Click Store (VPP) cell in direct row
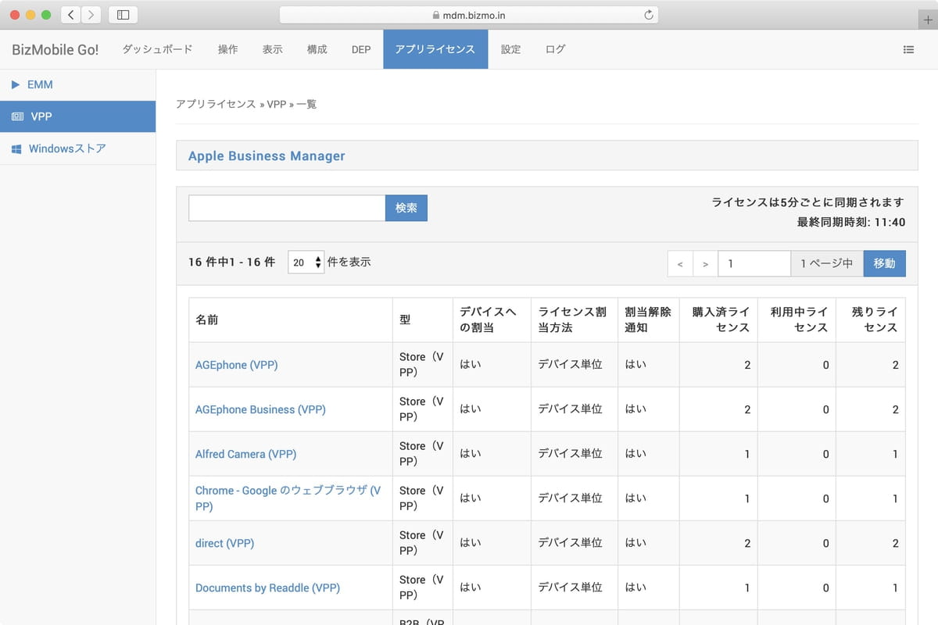This screenshot has width=938, height=625. click(422, 543)
